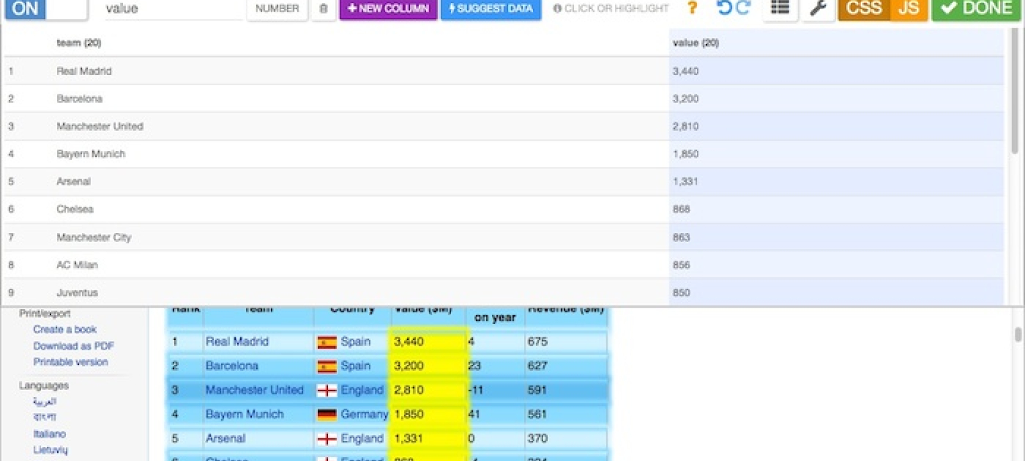Undo the last action
Image resolution: width=1025 pixels, height=461 pixels.
point(724,8)
